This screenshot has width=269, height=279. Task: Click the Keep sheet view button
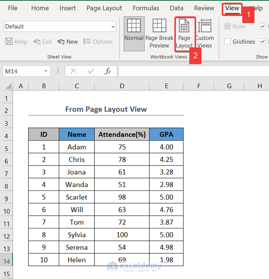click(17, 42)
